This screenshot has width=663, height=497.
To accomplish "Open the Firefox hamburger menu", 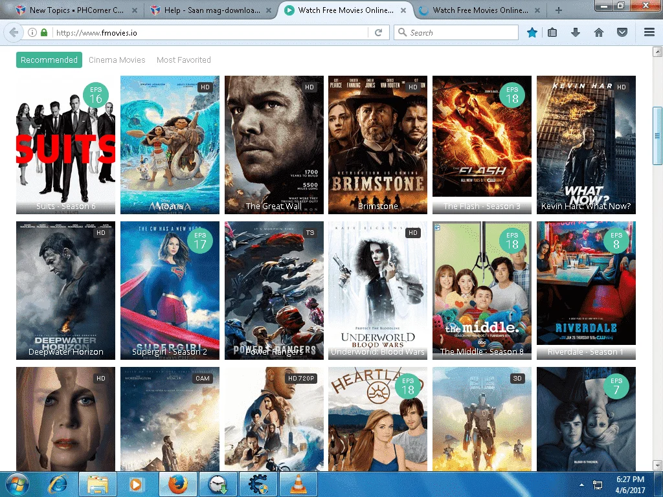I will coord(649,32).
